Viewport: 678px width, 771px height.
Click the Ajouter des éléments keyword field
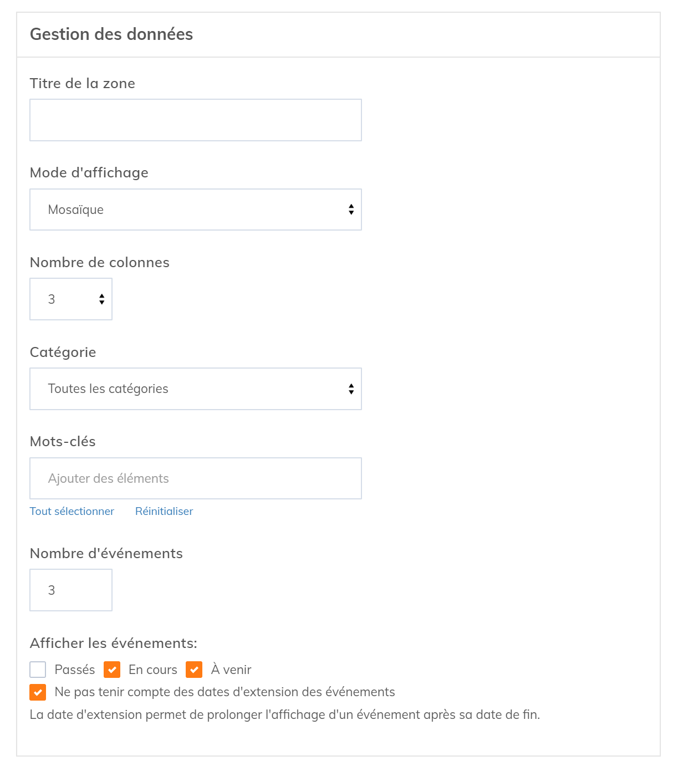[195, 478]
